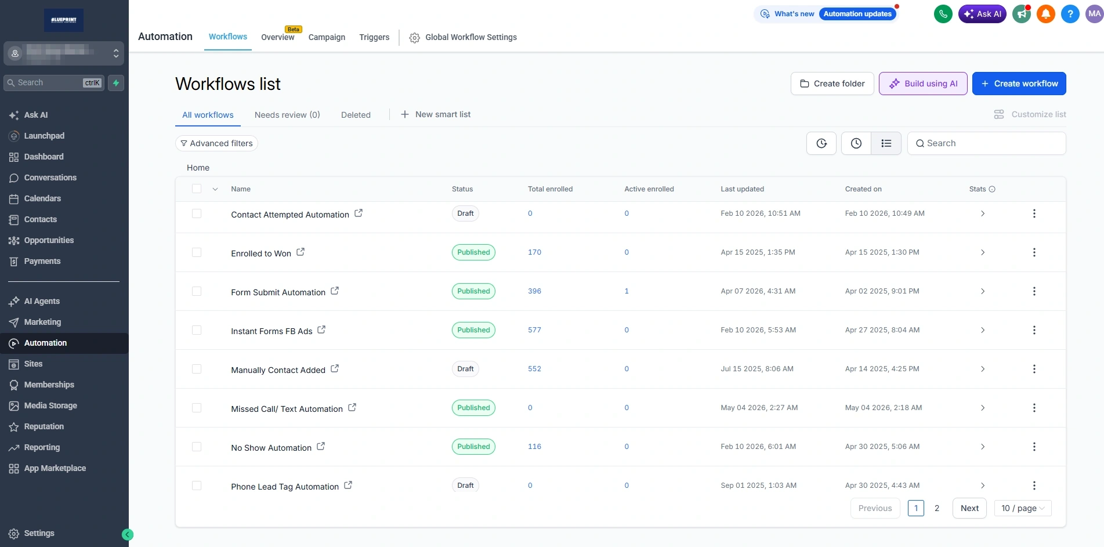The height and width of the screenshot is (547, 1104).
Task: Go to the Next page
Action: pos(969,508)
